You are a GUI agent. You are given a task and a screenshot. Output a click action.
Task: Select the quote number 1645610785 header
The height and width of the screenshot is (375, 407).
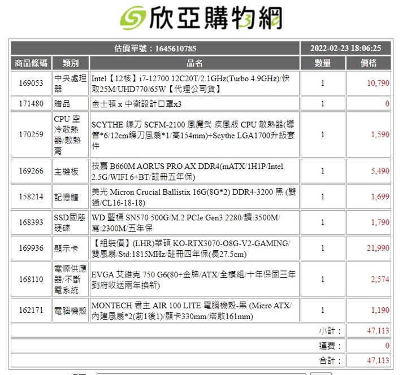(155, 48)
